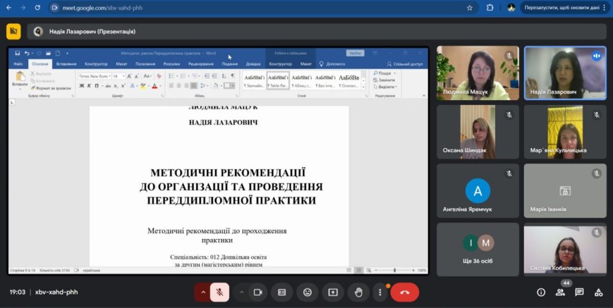The height and width of the screenshot is (308, 613).
Task: Toggle the camera on or off
Action: [x=258, y=292]
